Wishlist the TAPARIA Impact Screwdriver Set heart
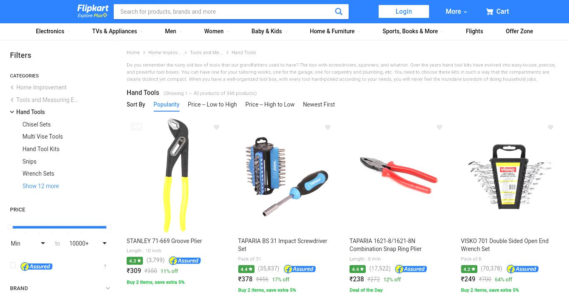 (328, 127)
